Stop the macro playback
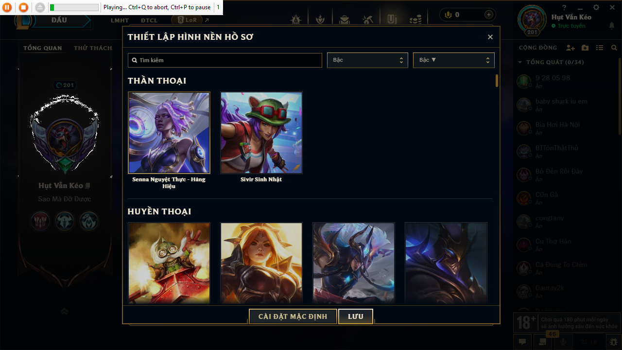This screenshot has width=622, height=350. [23, 7]
